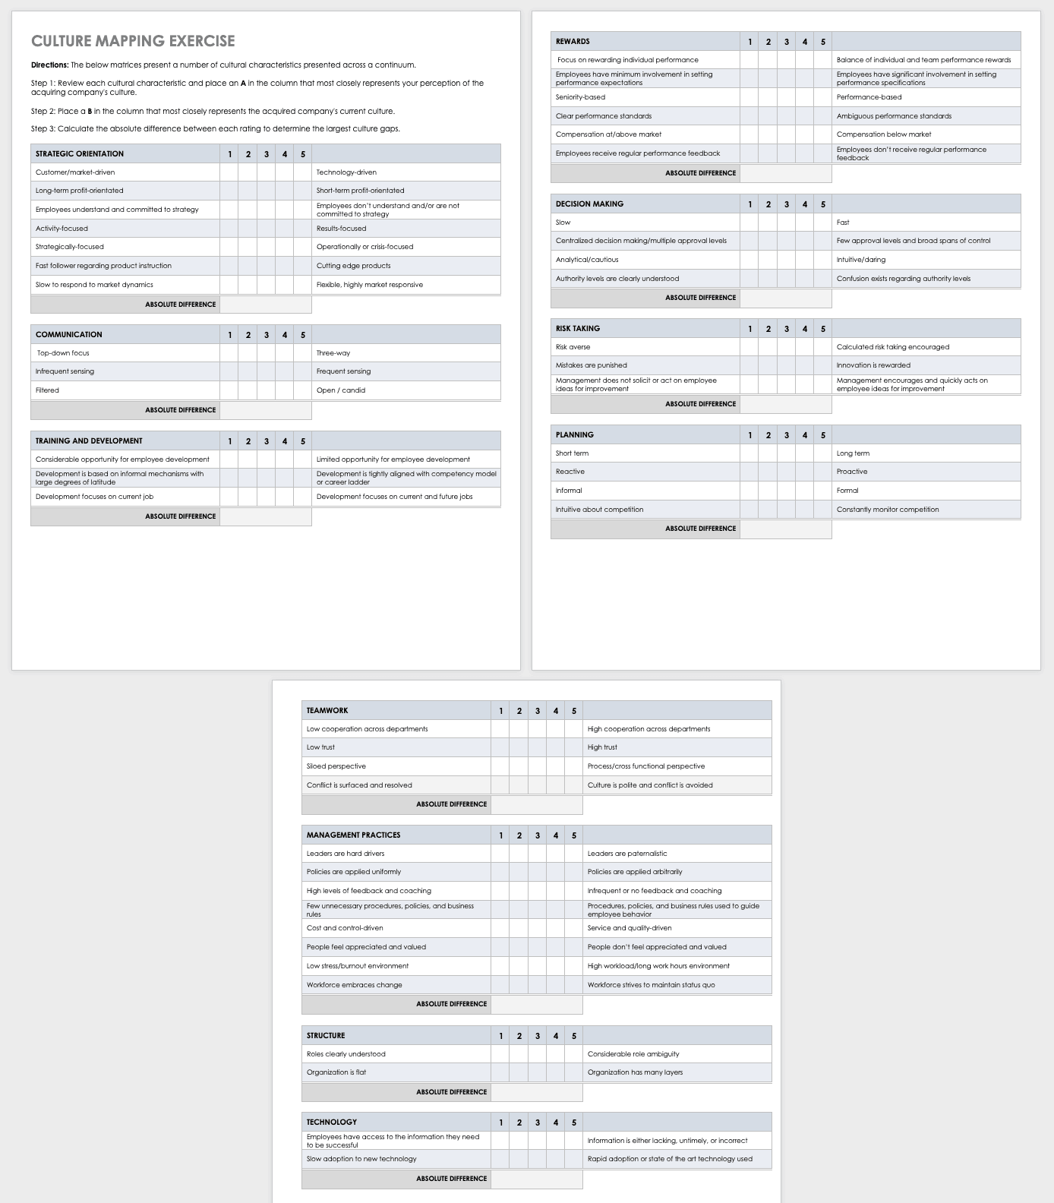Click the 'Reactive' row label
Screen dimensions: 1054x1203
[570, 472]
